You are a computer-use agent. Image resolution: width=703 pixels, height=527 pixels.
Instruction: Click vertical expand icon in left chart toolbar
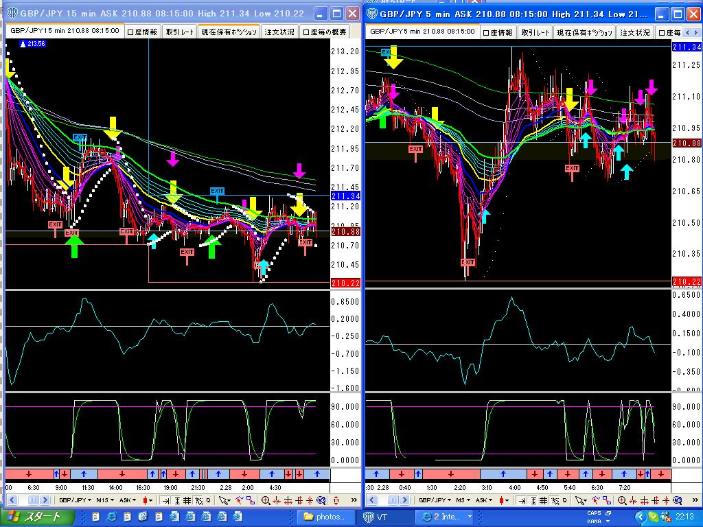point(299,500)
